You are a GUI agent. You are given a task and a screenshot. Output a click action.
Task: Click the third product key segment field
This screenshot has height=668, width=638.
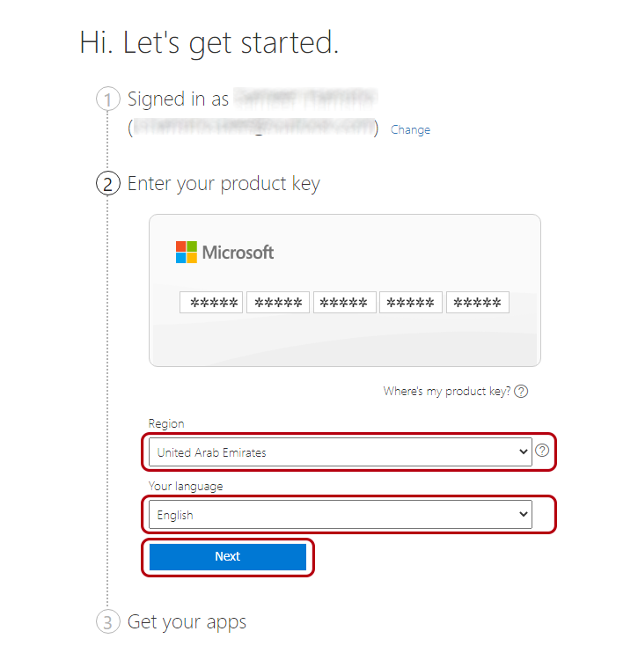coord(344,303)
